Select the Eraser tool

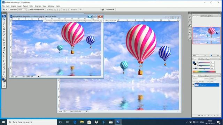pyautogui.click(x=4, y=45)
